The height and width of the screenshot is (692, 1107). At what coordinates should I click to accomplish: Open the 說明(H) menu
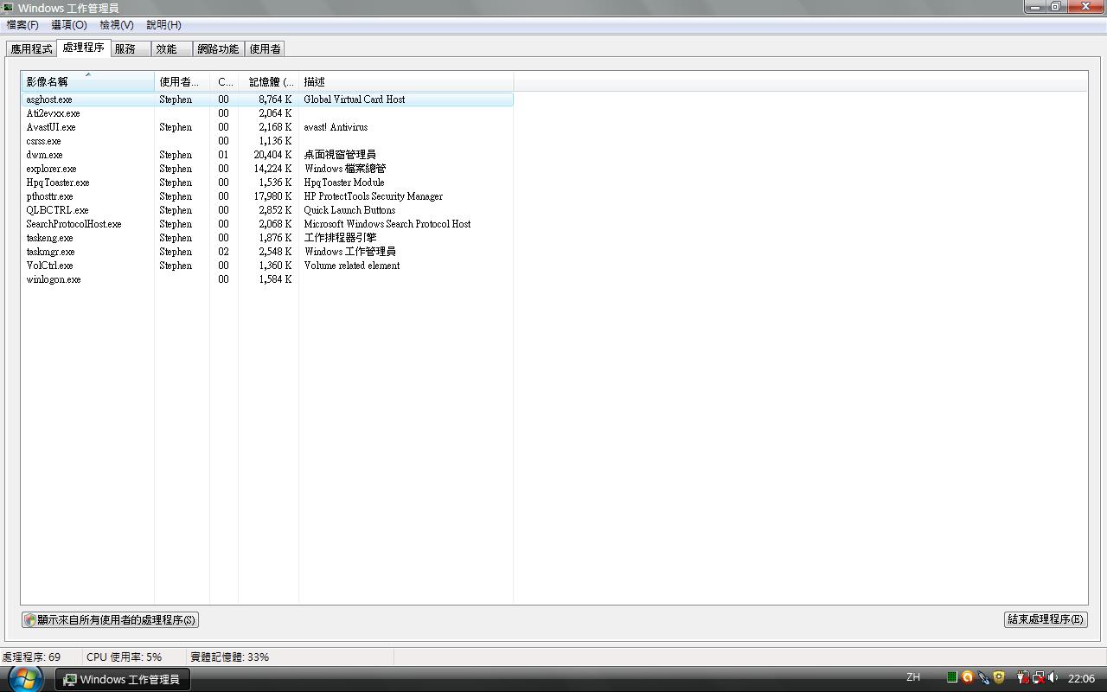(163, 25)
